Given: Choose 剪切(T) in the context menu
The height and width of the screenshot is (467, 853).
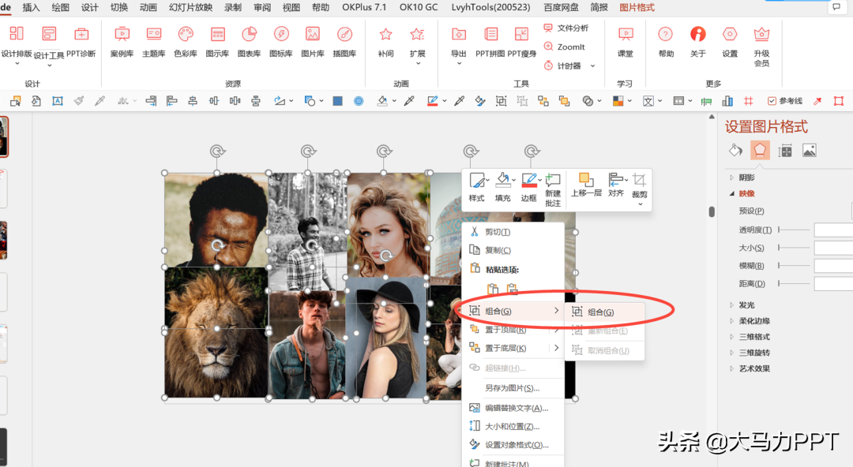Looking at the screenshot, I should point(513,232).
